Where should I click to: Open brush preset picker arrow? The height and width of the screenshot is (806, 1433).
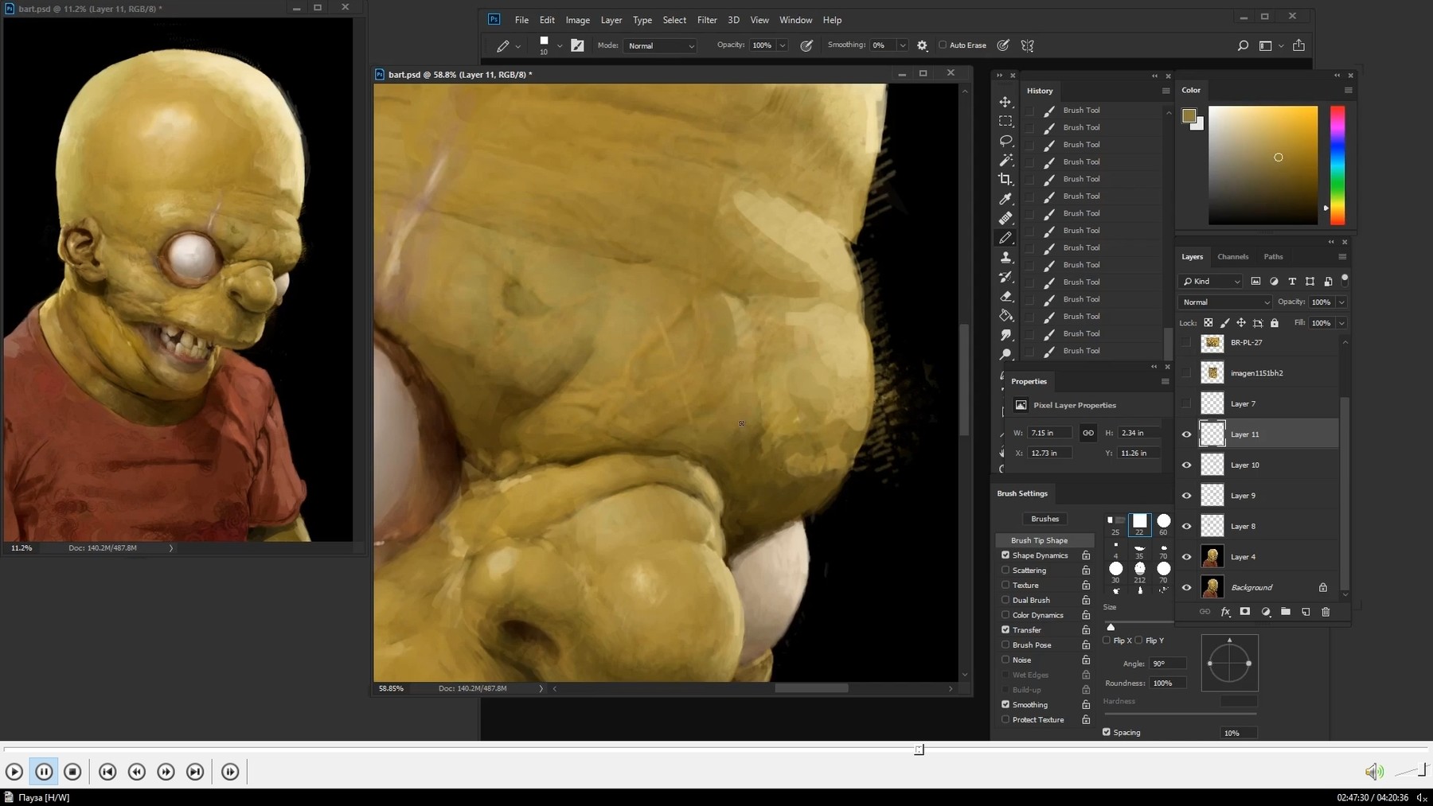[559, 45]
